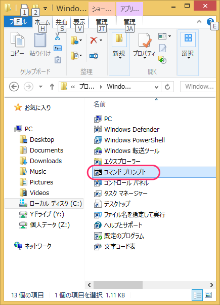The width and height of the screenshot is (220, 305).
Task: Open the Shortcut Tools Manage (管理) tab
Action: (102, 22)
